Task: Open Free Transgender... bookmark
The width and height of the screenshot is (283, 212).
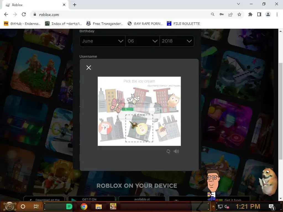Action: (x=104, y=23)
